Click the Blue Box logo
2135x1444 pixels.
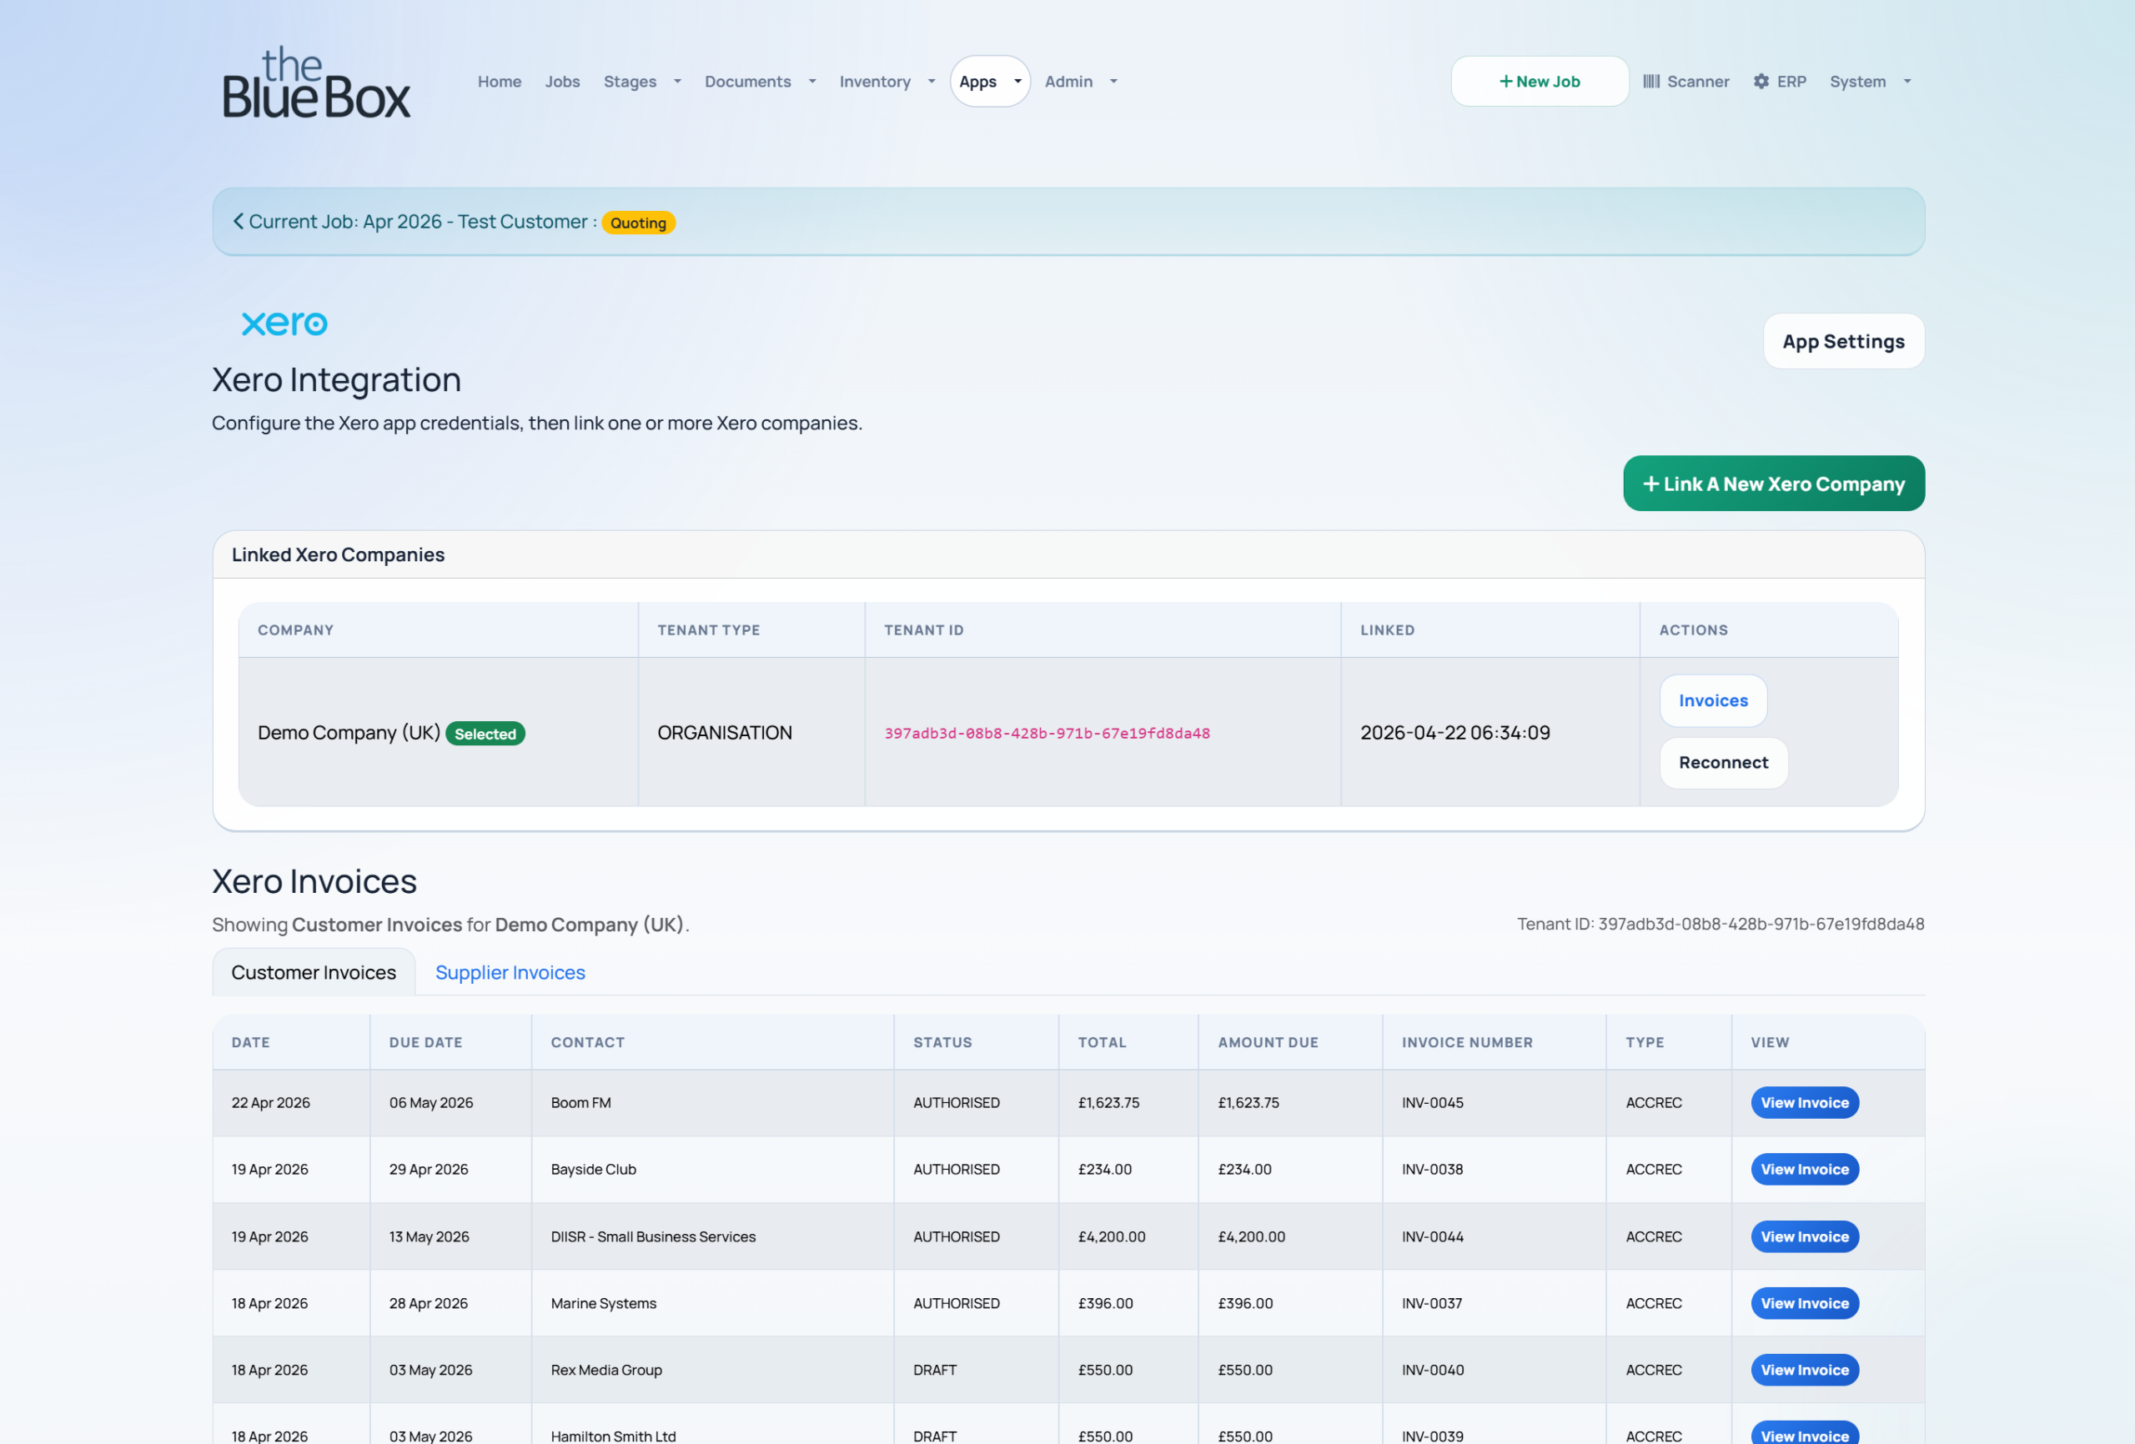tap(316, 83)
